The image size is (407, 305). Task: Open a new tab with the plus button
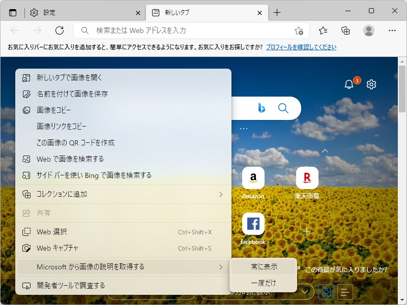pos(277,12)
